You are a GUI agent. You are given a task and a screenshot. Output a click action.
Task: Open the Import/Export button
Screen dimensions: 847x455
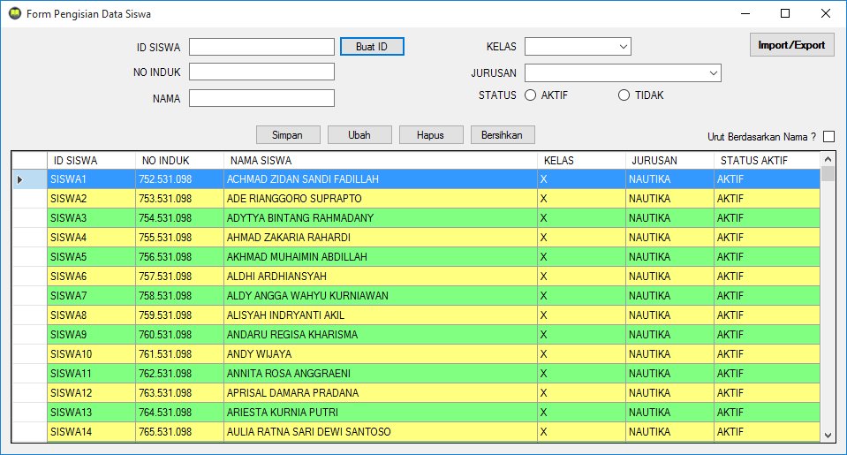click(x=791, y=45)
